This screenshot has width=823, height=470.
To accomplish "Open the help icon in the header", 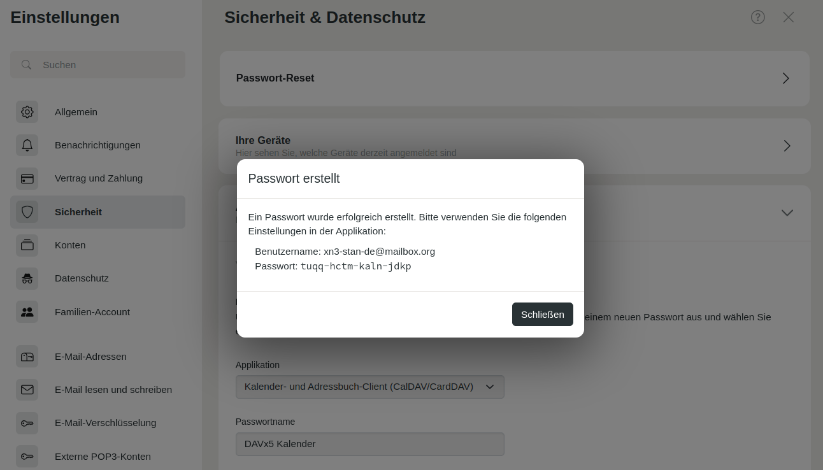I will (758, 17).
